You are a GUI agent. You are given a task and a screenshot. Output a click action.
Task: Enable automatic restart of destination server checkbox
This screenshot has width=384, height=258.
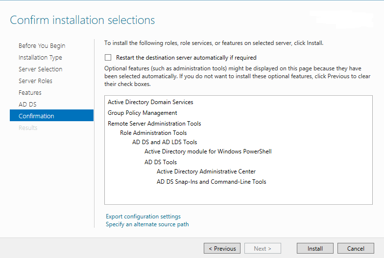[x=108, y=58]
